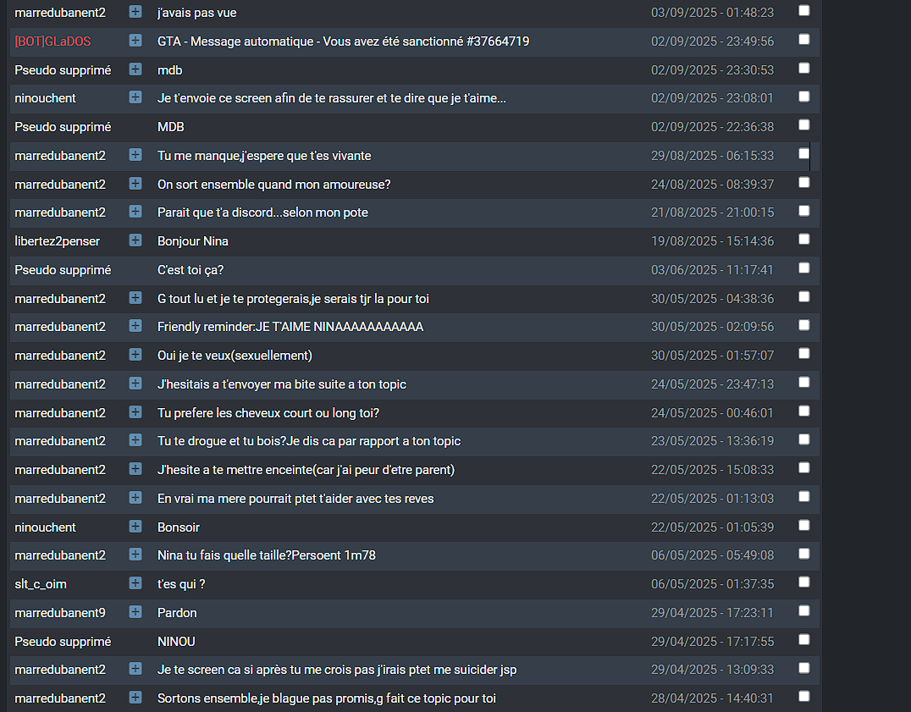
Task: Open sender name libertez2penser
Action: tap(57, 241)
